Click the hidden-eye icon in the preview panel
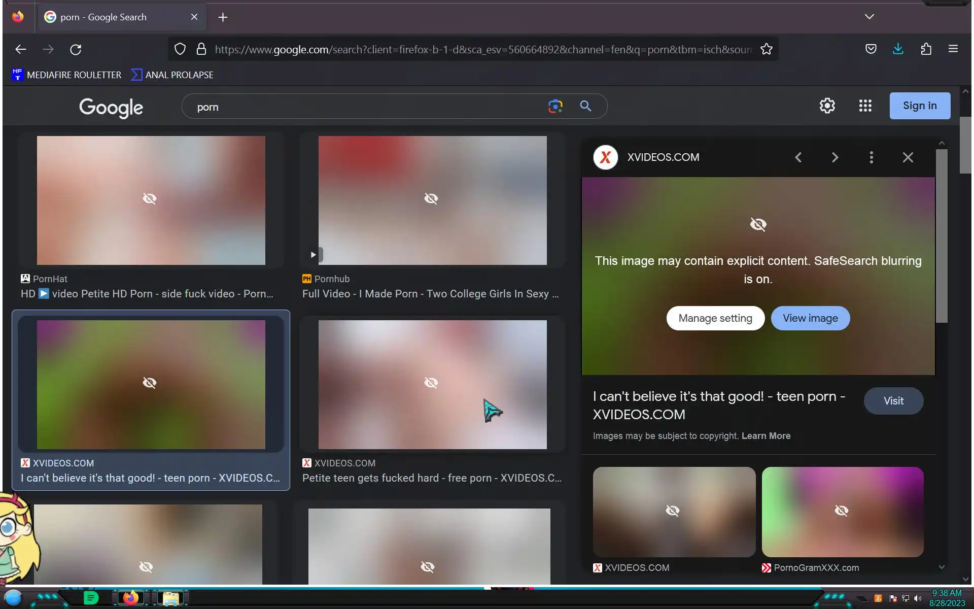This screenshot has width=974, height=609. click(x=758, y=224)
